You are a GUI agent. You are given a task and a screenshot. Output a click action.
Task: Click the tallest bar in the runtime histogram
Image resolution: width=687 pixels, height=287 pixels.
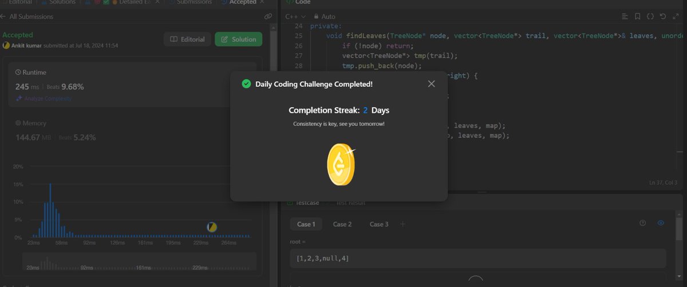[x=50, y=210]
